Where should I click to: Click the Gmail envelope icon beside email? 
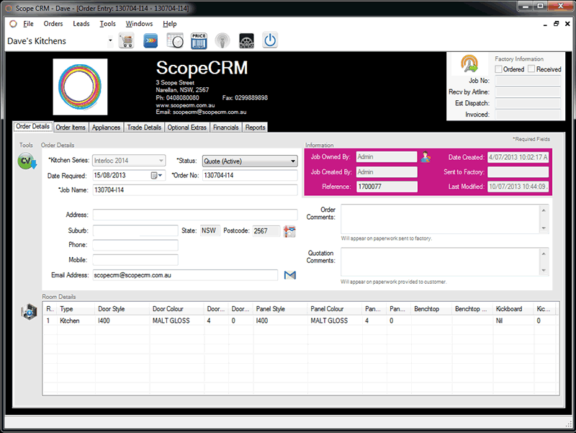pyautogui.click(x=290, y=275)
